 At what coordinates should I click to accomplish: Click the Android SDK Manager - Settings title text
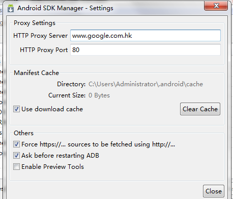[x=65, y=8]
